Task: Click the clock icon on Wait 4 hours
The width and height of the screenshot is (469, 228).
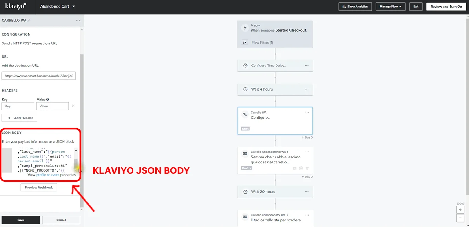Action: [245, 89]
